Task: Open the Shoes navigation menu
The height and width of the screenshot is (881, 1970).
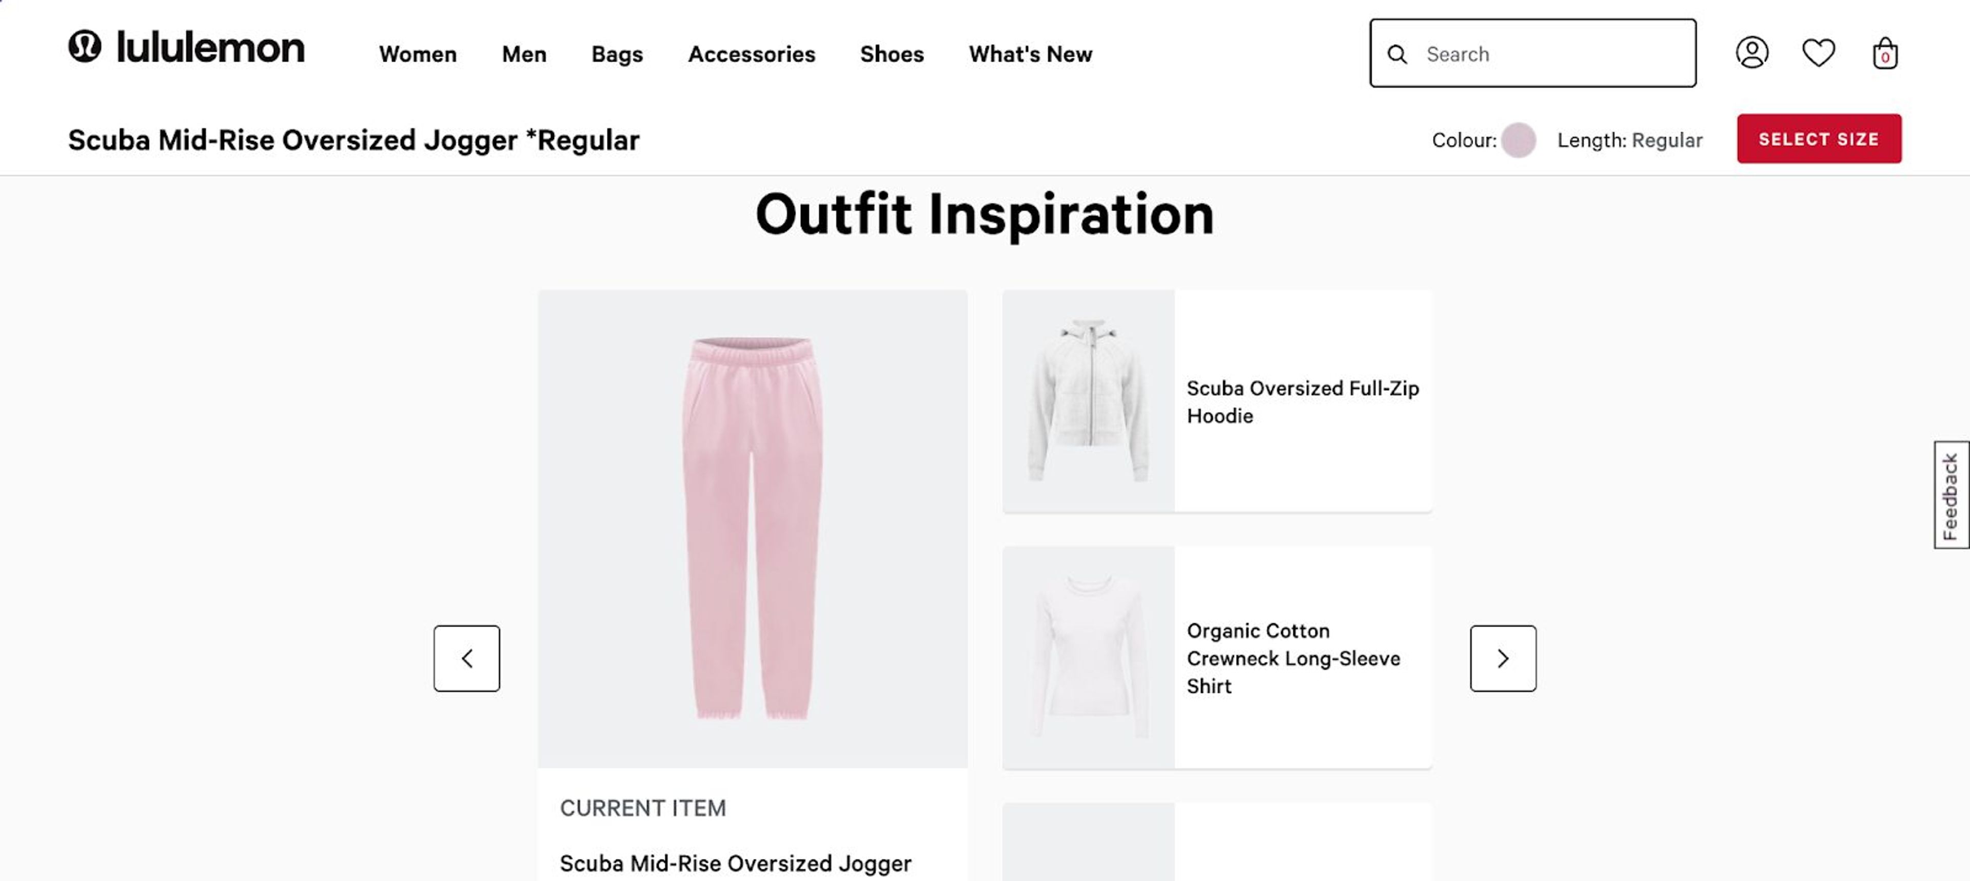Action: (x=892, y=54)
